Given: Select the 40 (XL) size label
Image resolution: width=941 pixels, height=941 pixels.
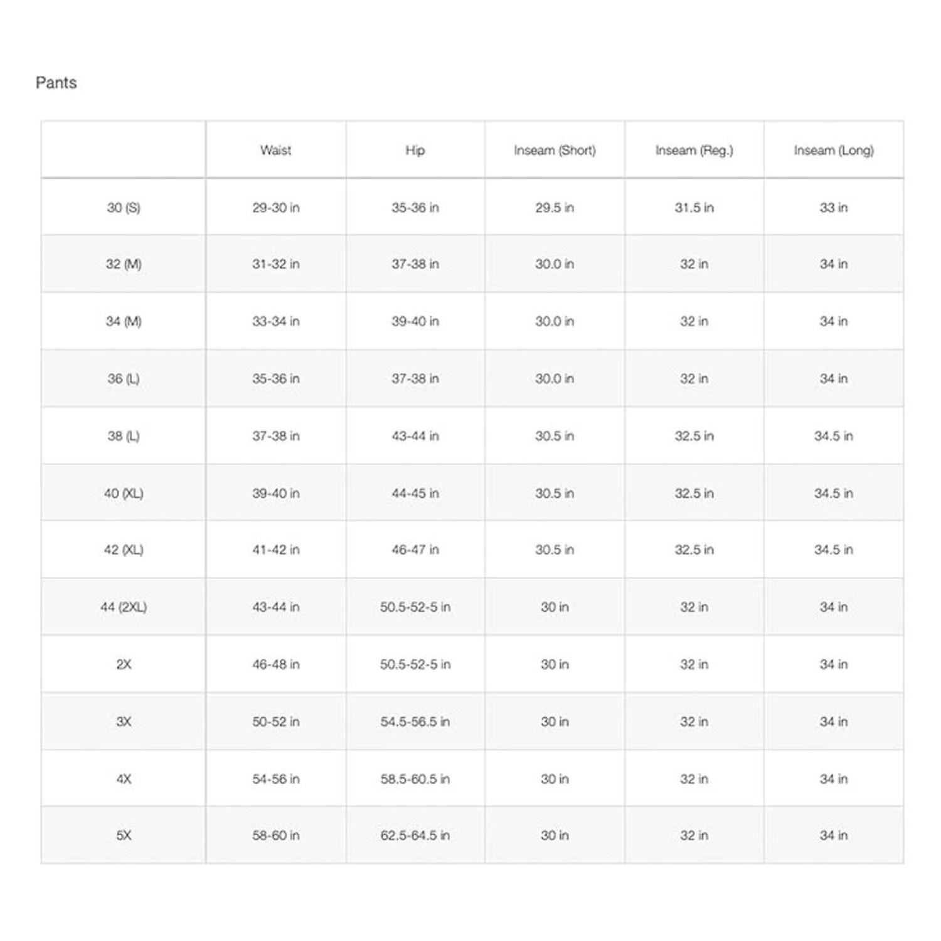Looking at the screenshot, I should click(x=124, y=494).
